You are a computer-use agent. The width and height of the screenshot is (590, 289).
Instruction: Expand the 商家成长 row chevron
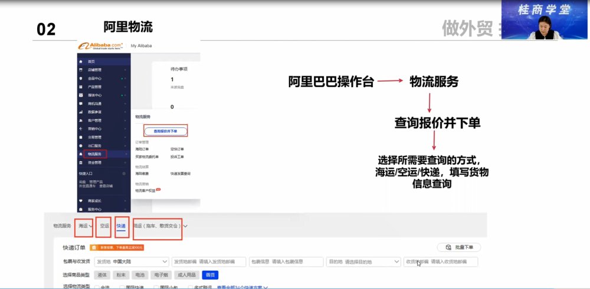pos(125,201)
